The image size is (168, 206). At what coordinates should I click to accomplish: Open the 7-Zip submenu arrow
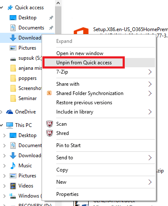click(150, 72)
